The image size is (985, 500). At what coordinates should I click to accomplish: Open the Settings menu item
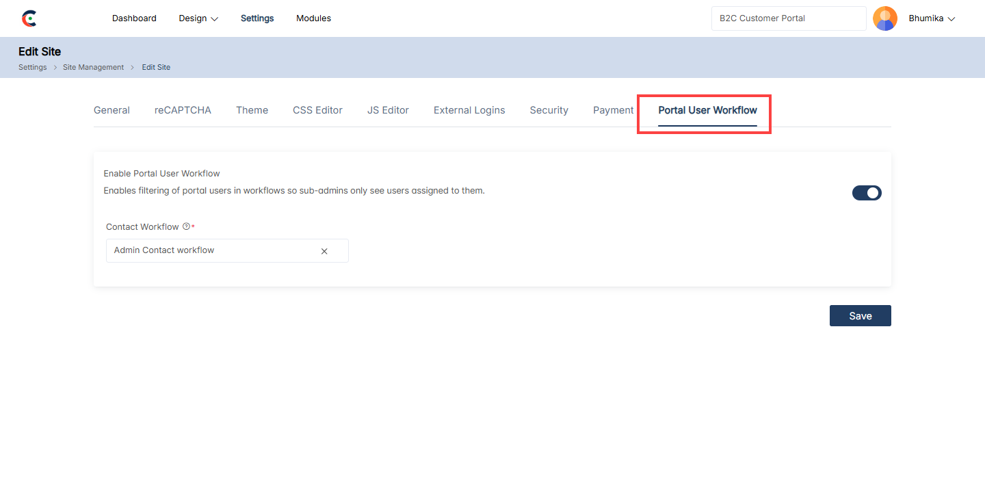(x=257, y=18)
